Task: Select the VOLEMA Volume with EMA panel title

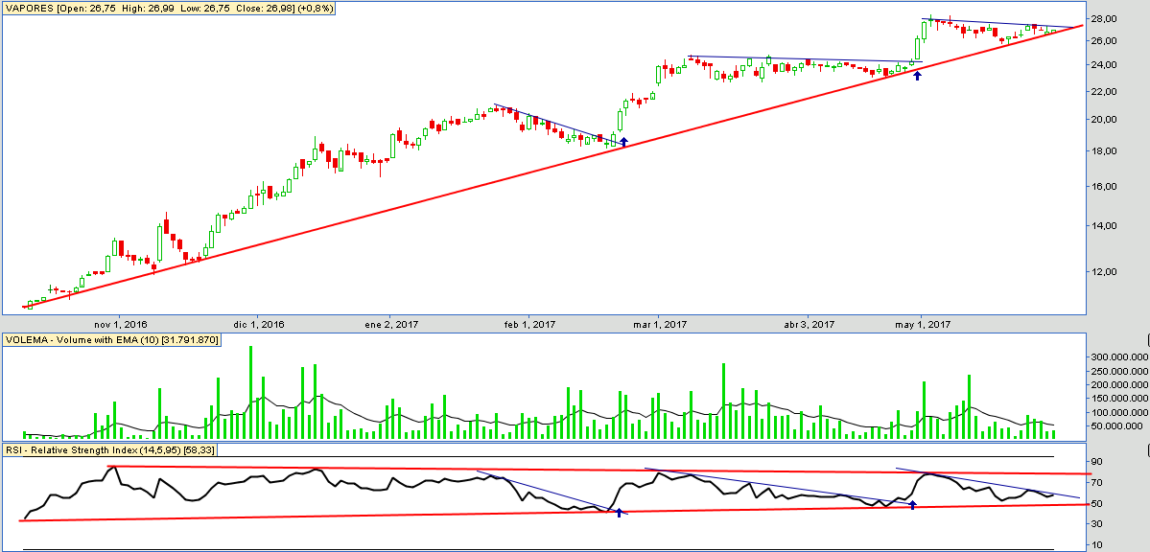Action: (114, 339)
